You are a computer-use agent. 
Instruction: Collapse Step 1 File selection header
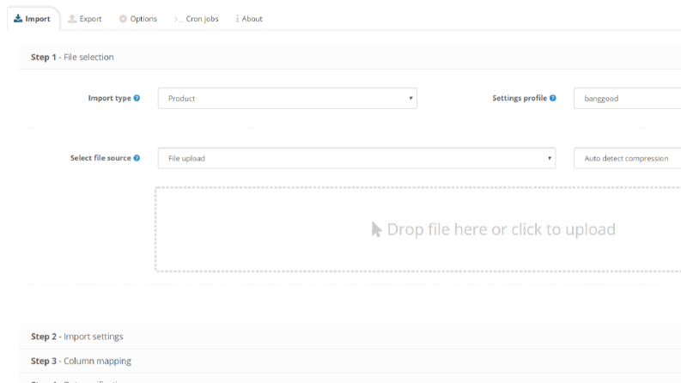[x=350, y=58]
